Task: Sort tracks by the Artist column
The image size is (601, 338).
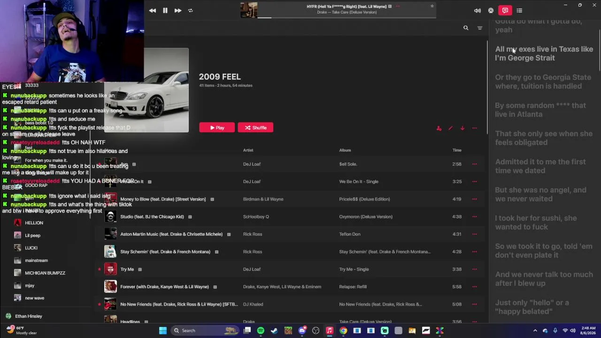Action: [248, 150]
